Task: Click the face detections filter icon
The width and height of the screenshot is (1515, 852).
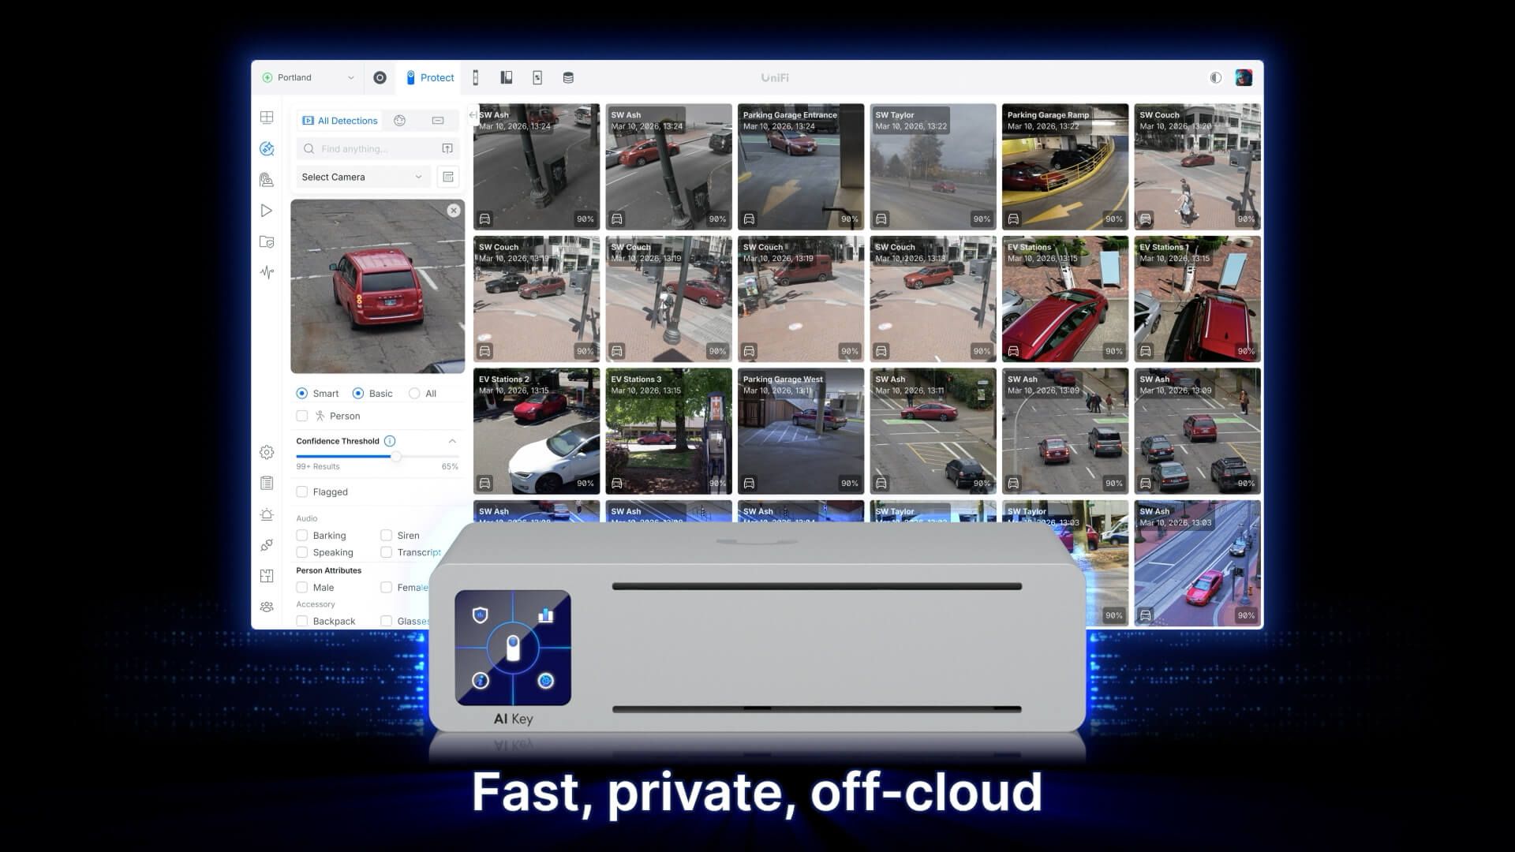Action: tap(400, 121)
